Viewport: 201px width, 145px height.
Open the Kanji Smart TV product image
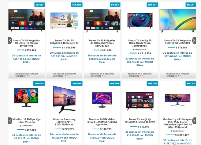[140, 101]
